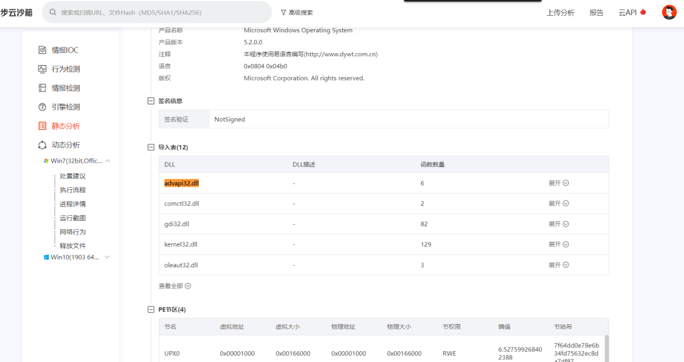Image resolution: width=684 pixels, height=362 pixels.
Task: Click highlighted advapi32.dll name
Action: [182, 183]
